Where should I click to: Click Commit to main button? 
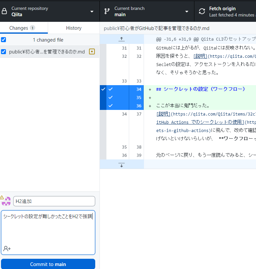coord(48,264)
